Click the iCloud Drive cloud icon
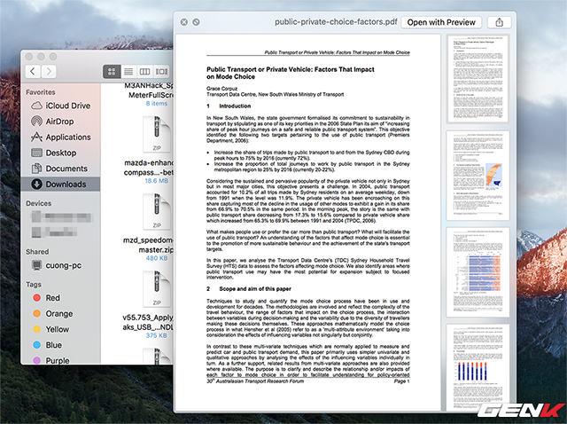567x424 pixels. (36, 106)
